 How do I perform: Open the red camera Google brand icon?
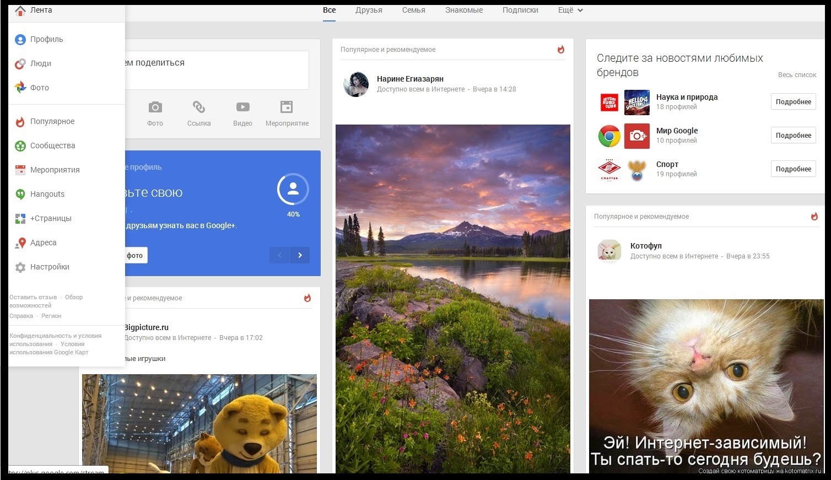coord(637,136)
